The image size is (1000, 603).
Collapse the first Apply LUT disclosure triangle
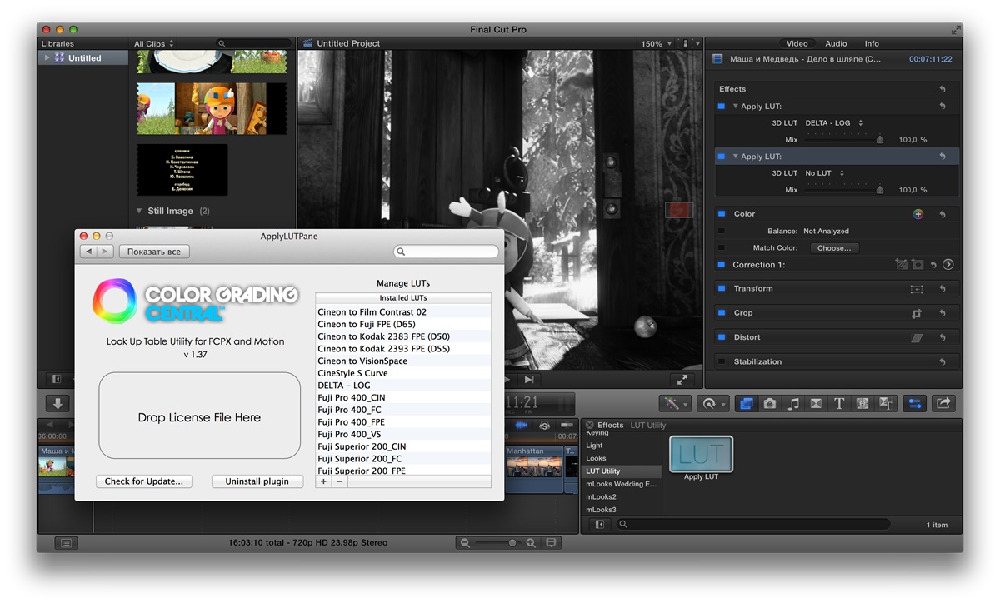[736, 107]
